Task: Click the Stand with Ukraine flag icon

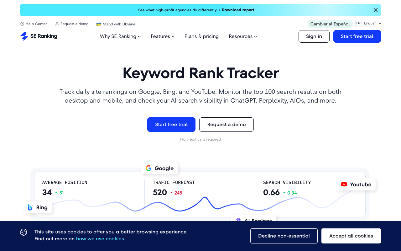Action: pyautogui.click(x=98, y=24)
